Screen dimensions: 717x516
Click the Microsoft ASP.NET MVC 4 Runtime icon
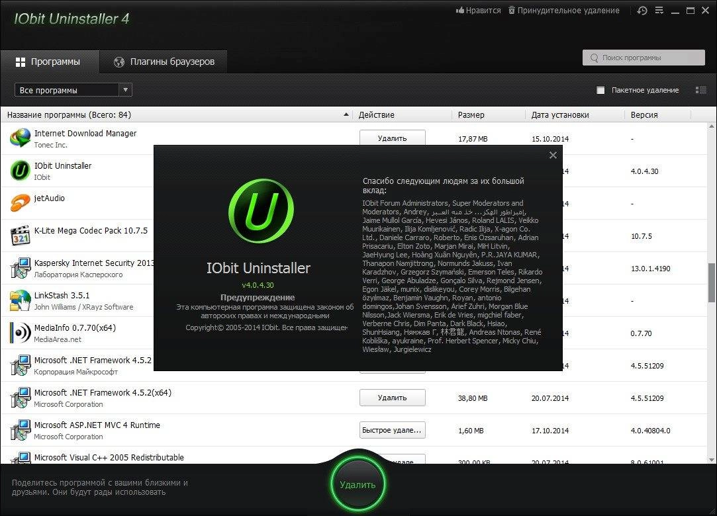[x=20, y=430]
